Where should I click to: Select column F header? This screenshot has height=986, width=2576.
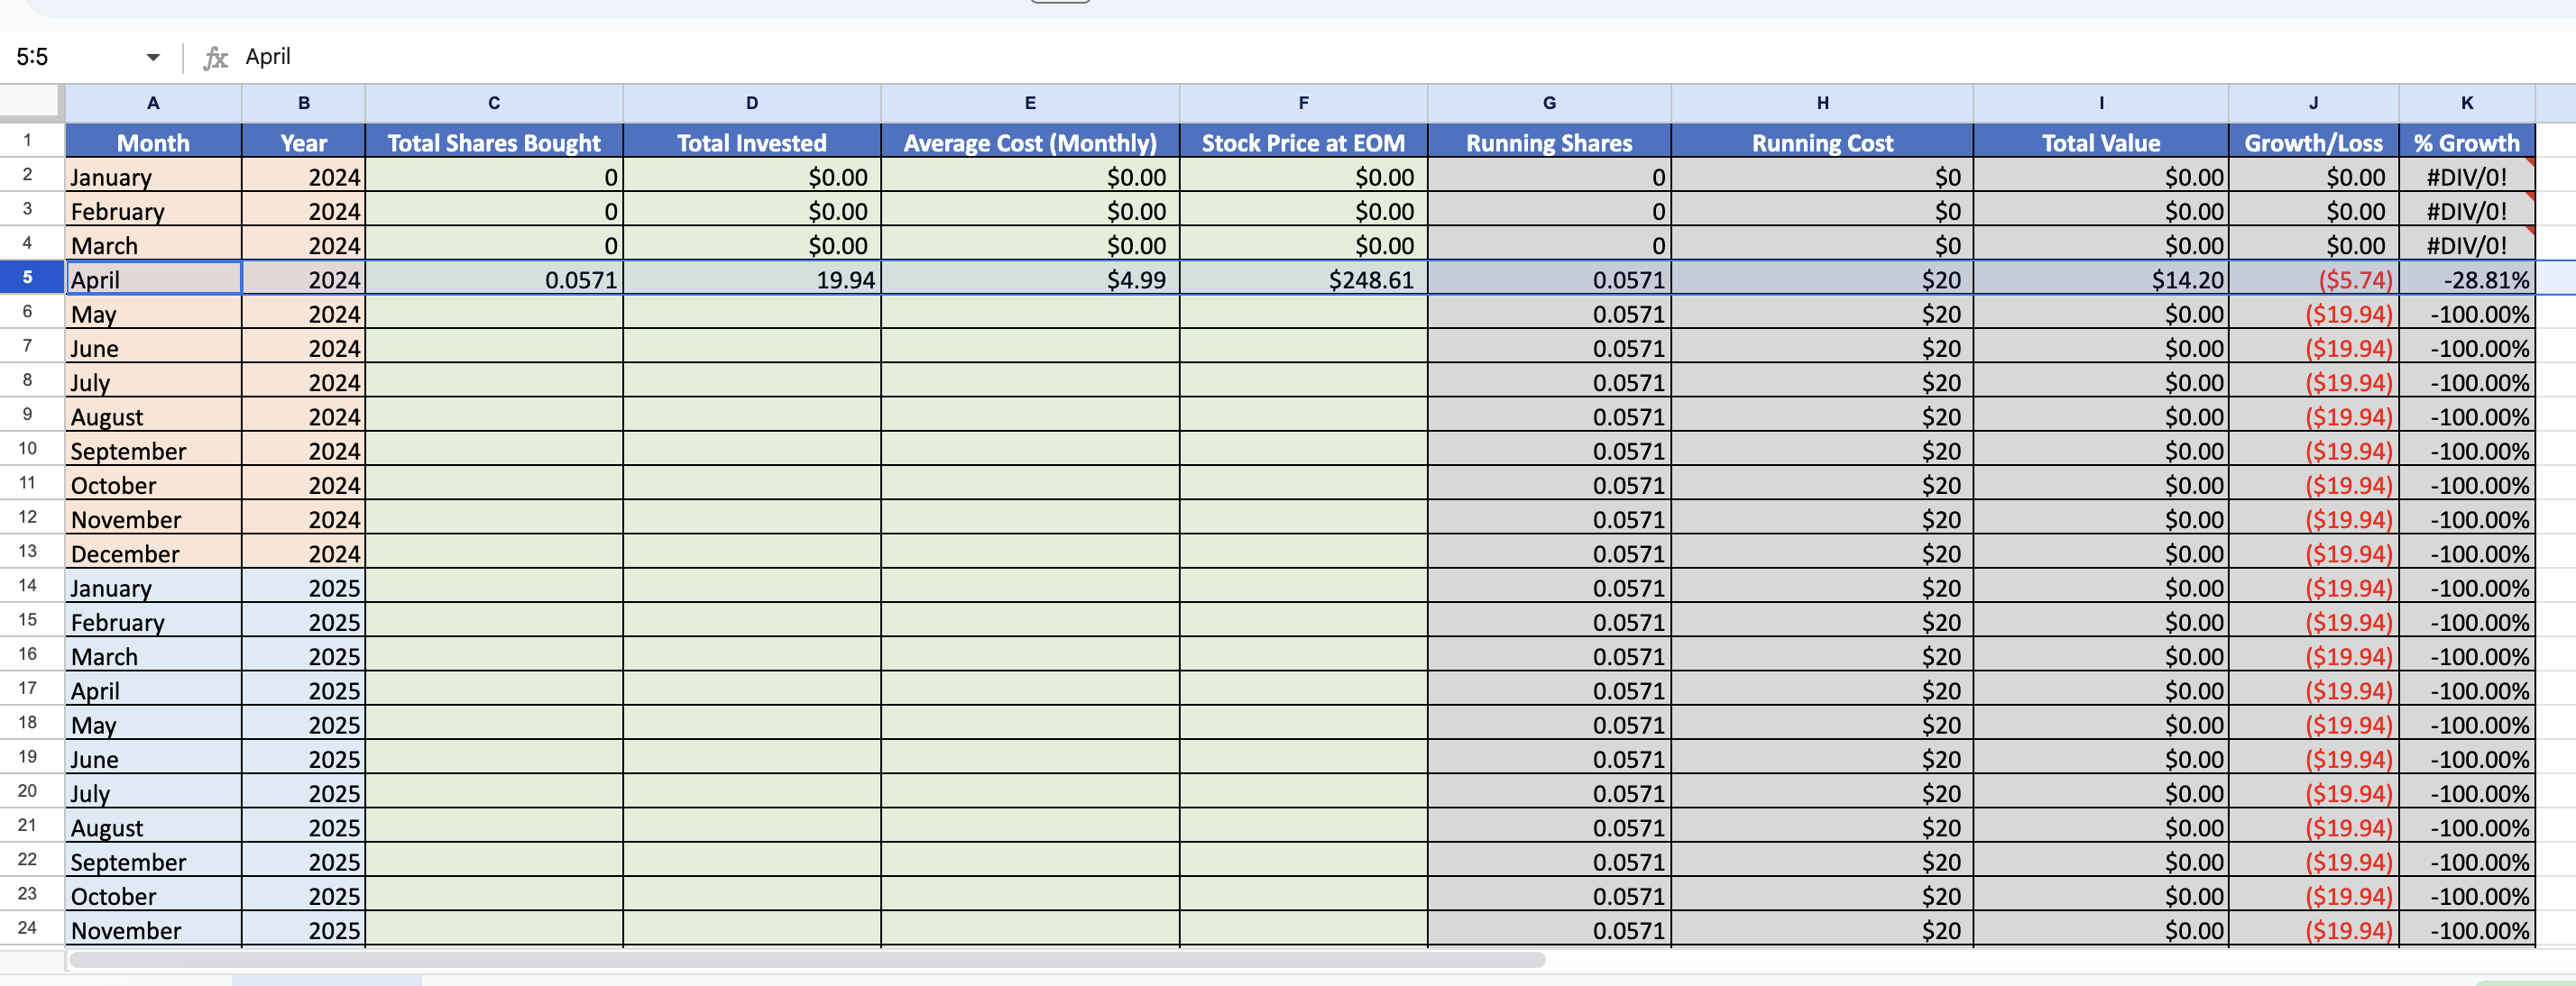coord(1302,103)
